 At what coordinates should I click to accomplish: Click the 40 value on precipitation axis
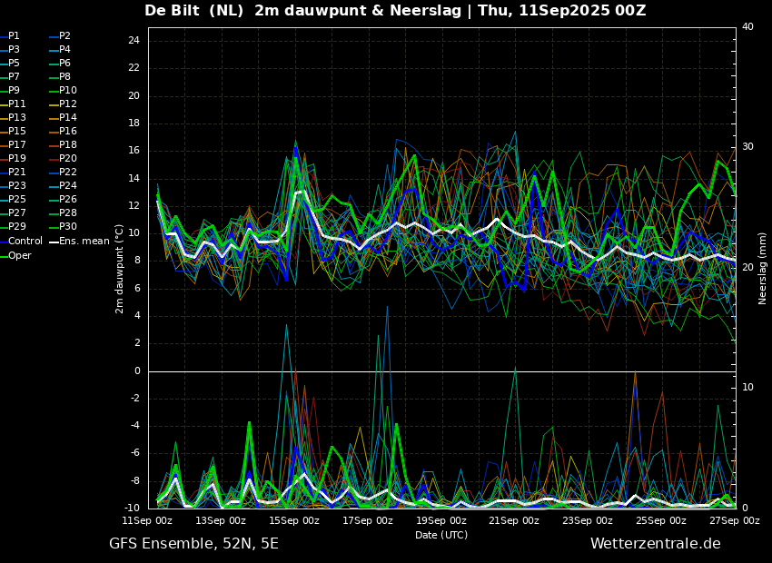point(747,26)
